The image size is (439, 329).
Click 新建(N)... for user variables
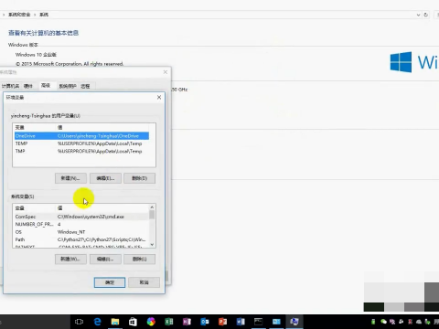click(x=70, y=178)
